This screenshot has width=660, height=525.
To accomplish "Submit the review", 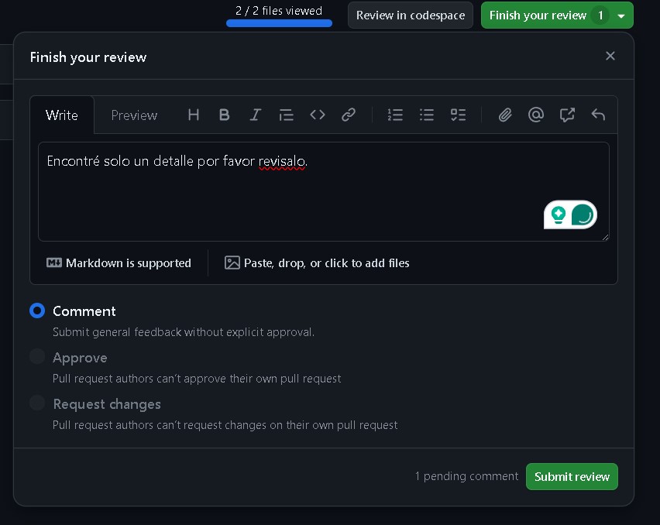I will coord(572,477).
